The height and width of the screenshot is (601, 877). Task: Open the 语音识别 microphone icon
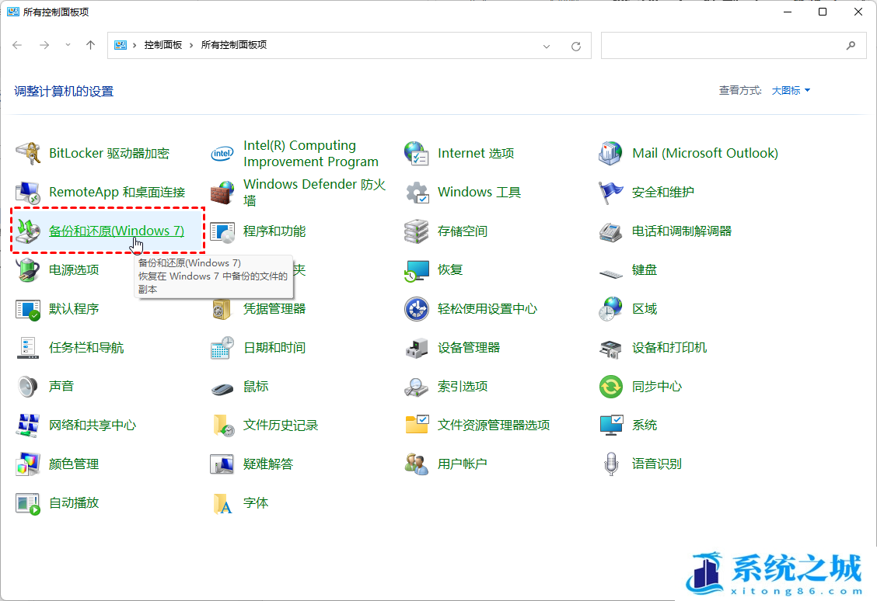[x=611, y=464]
